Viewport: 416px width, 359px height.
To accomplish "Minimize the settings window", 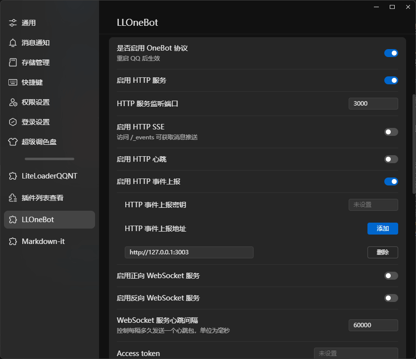I will [376, 7].
